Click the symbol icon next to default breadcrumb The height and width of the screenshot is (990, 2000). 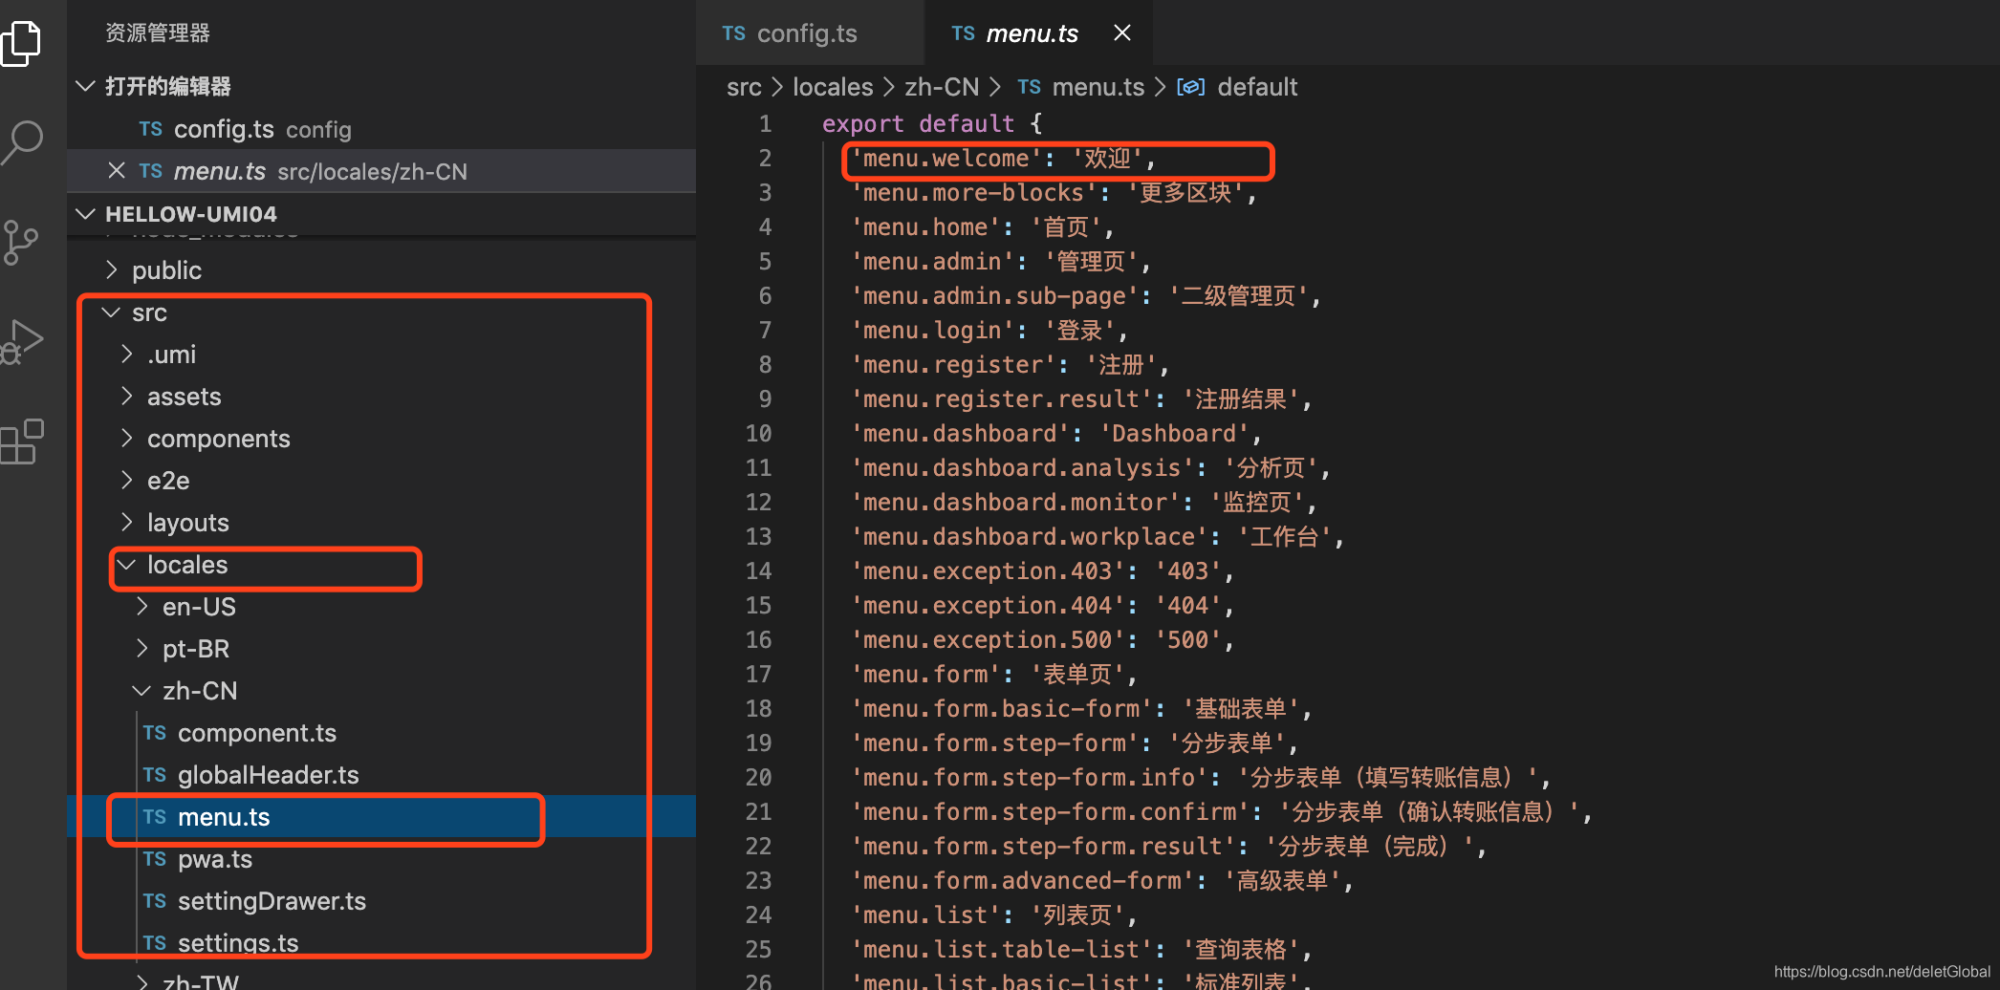[x=1190, y=87]
